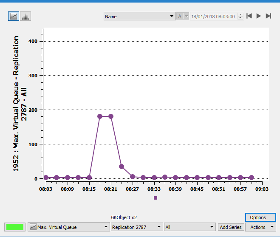Image resolution: width=280 pixels, height=237 pixels.
Task: Click the data point at 08:03
Action: point(46,178)
